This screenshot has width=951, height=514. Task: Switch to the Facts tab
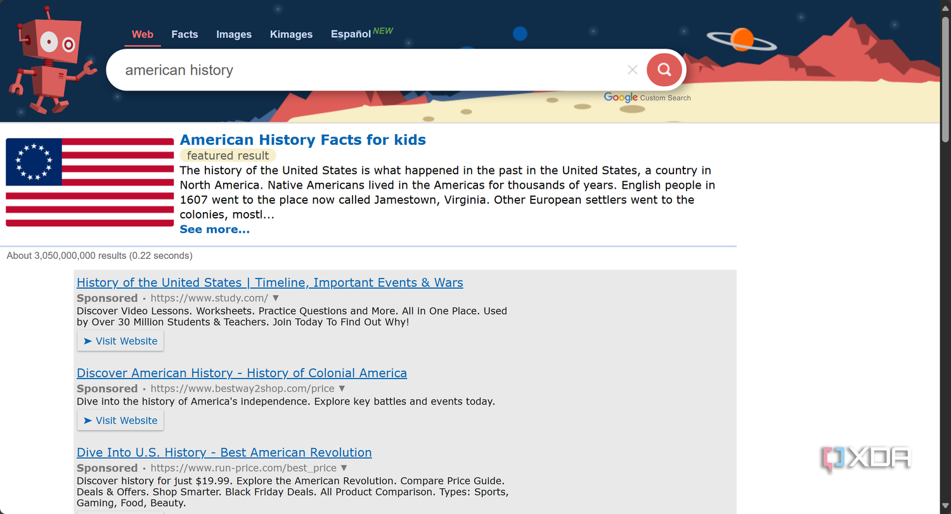pyautogui.click(x=184, y=34)
